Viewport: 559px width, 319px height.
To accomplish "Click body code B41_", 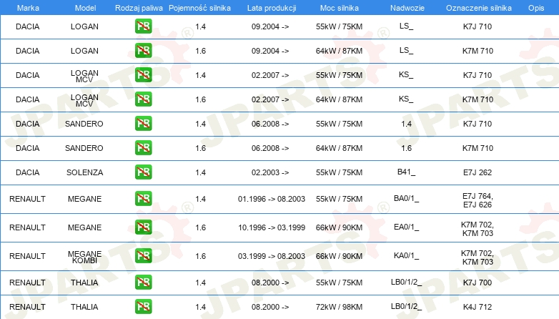I will point(406,172).
